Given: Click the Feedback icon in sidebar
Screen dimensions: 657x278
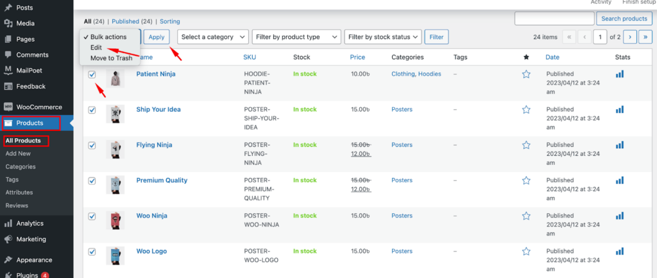Looking at the screenshot, I should [x=8, y=87].
